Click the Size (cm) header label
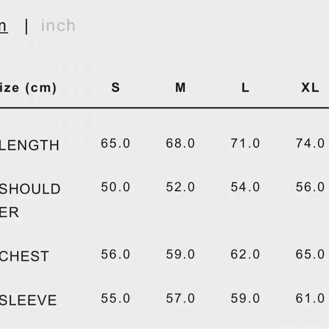329x329 pixels. coord(28,88)
